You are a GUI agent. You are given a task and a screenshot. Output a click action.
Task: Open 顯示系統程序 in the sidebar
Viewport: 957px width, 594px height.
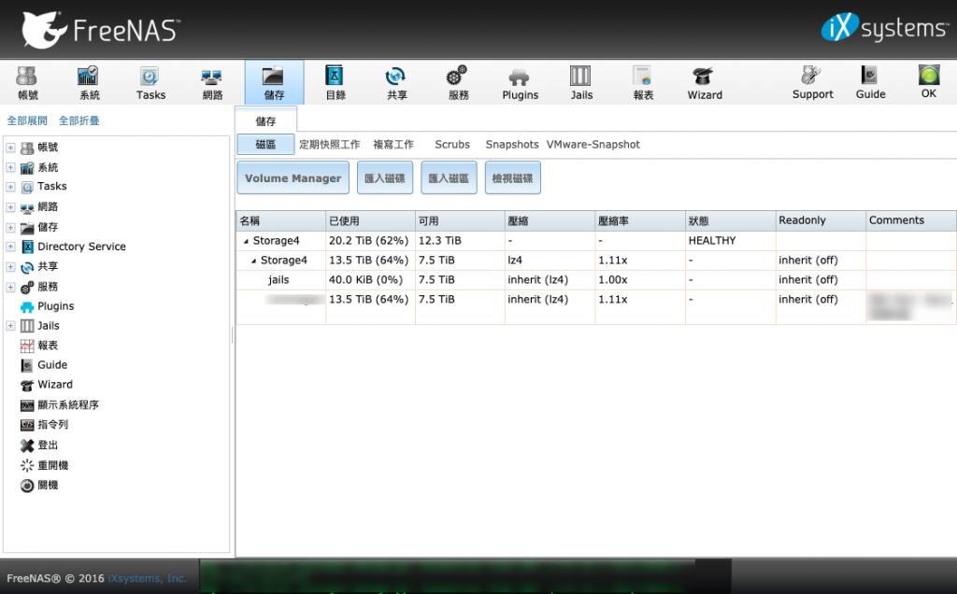click(59, 405)
